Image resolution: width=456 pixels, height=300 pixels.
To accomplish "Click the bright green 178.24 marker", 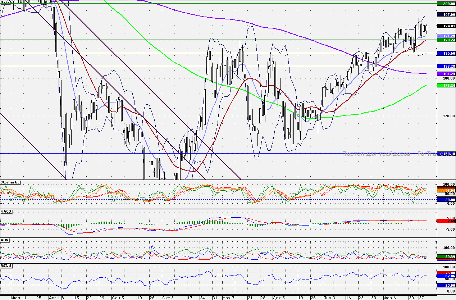I will point(446,85).
